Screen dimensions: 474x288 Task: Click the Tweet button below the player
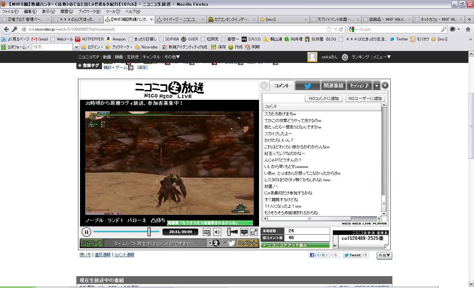(x=352, y=255)
